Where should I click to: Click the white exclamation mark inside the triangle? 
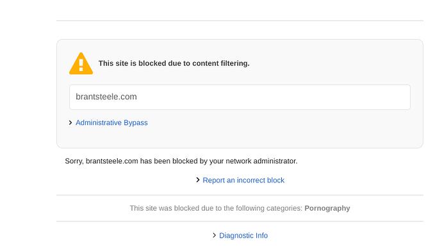pyautogui.click(x=81, y=65)
